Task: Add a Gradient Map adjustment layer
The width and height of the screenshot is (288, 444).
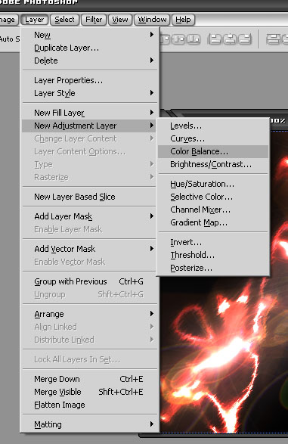Action: coord(213,223)
